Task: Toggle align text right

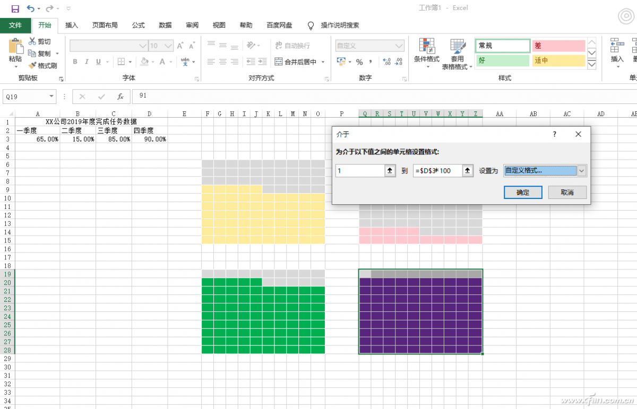Action: coord(234,62)
